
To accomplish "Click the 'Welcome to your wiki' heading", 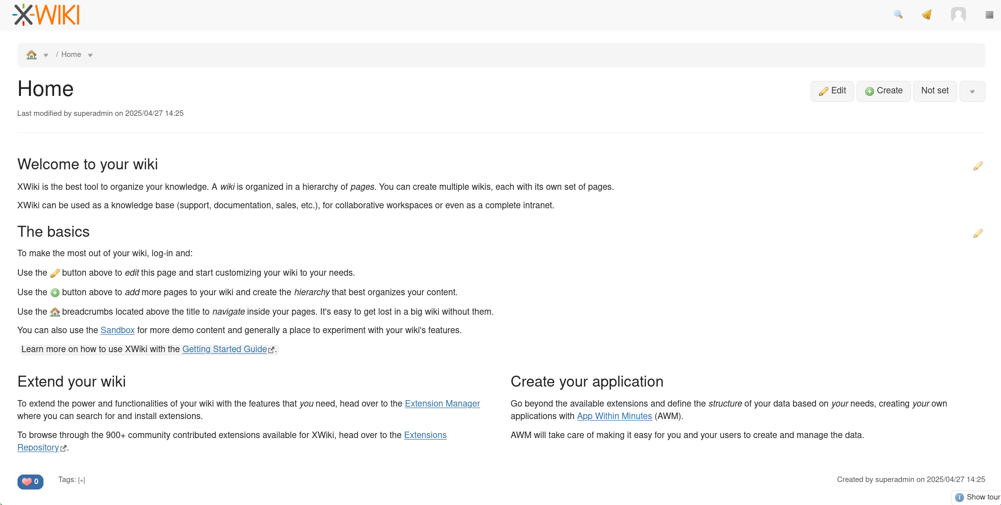I will tap(87, 164).
